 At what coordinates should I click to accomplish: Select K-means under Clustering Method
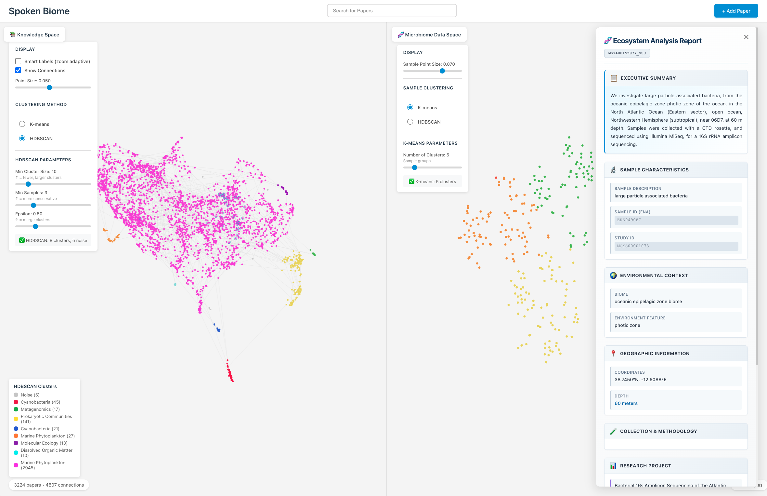(x=22, y=124)
